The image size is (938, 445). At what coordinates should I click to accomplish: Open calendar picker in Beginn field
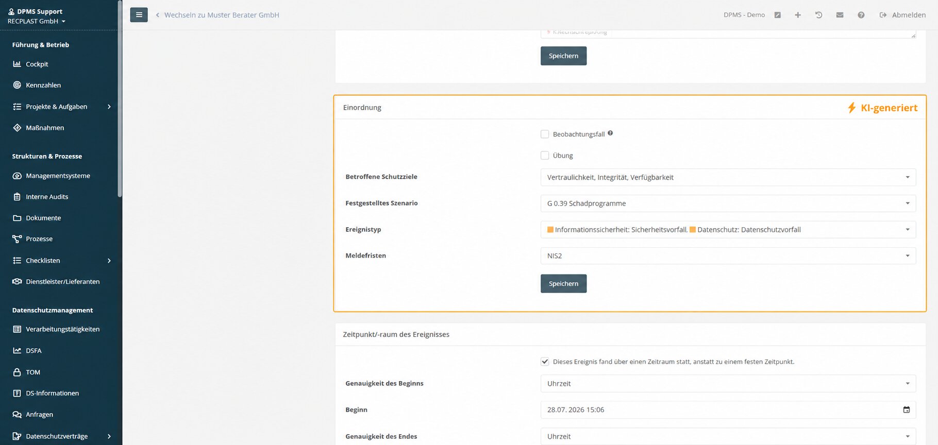pos(907,410)
